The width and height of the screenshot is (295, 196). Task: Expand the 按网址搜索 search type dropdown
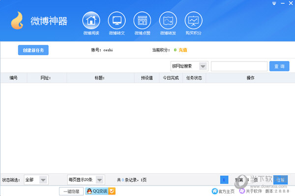click(x=203, y=66)
